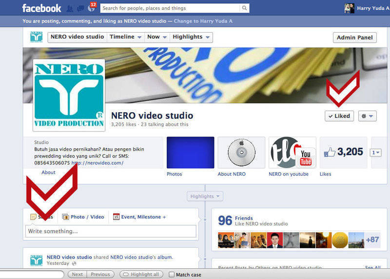Screen dimensions: 390x279
Task: Click the gold coin friend thumbnail
Action: [x=340, y=240]
